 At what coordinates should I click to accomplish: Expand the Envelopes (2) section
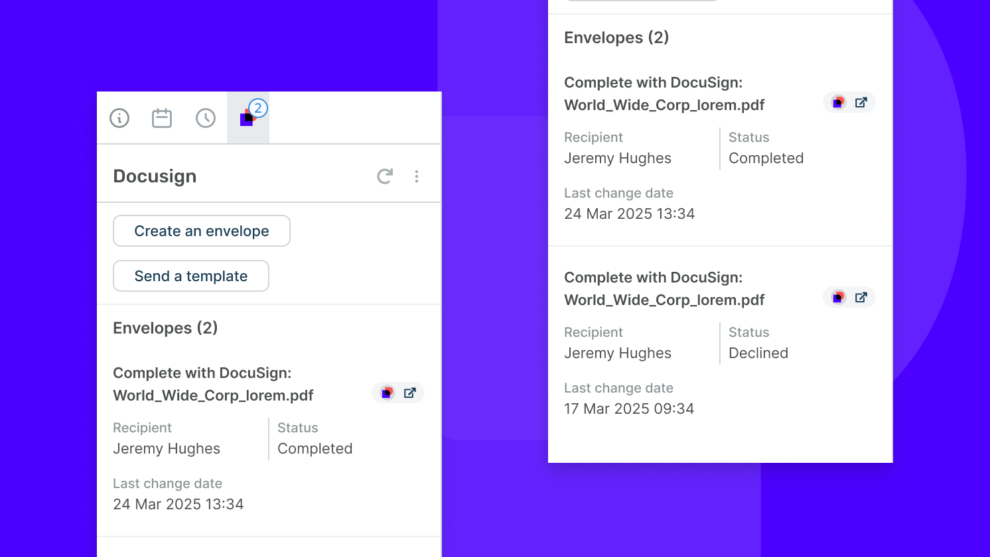tap(165, 328)
